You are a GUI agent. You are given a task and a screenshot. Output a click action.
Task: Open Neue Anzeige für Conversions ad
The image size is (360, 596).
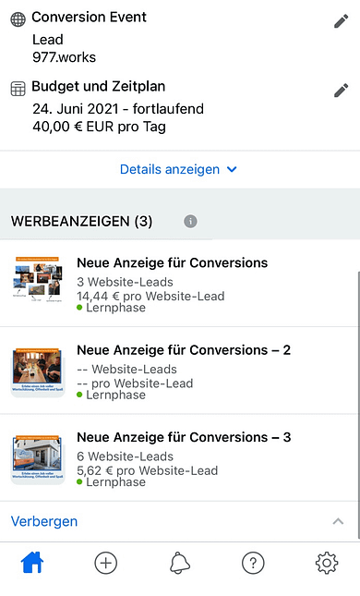180,283
